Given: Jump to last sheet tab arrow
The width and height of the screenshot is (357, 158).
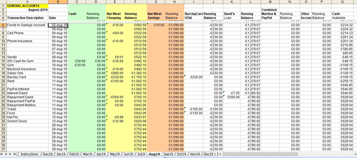Looking at the screenshot, I should [14, 154].
